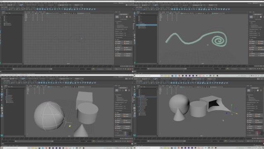
Task: Pick the Move tool in bottom-left window toolbox
Action: pos(2,95)
